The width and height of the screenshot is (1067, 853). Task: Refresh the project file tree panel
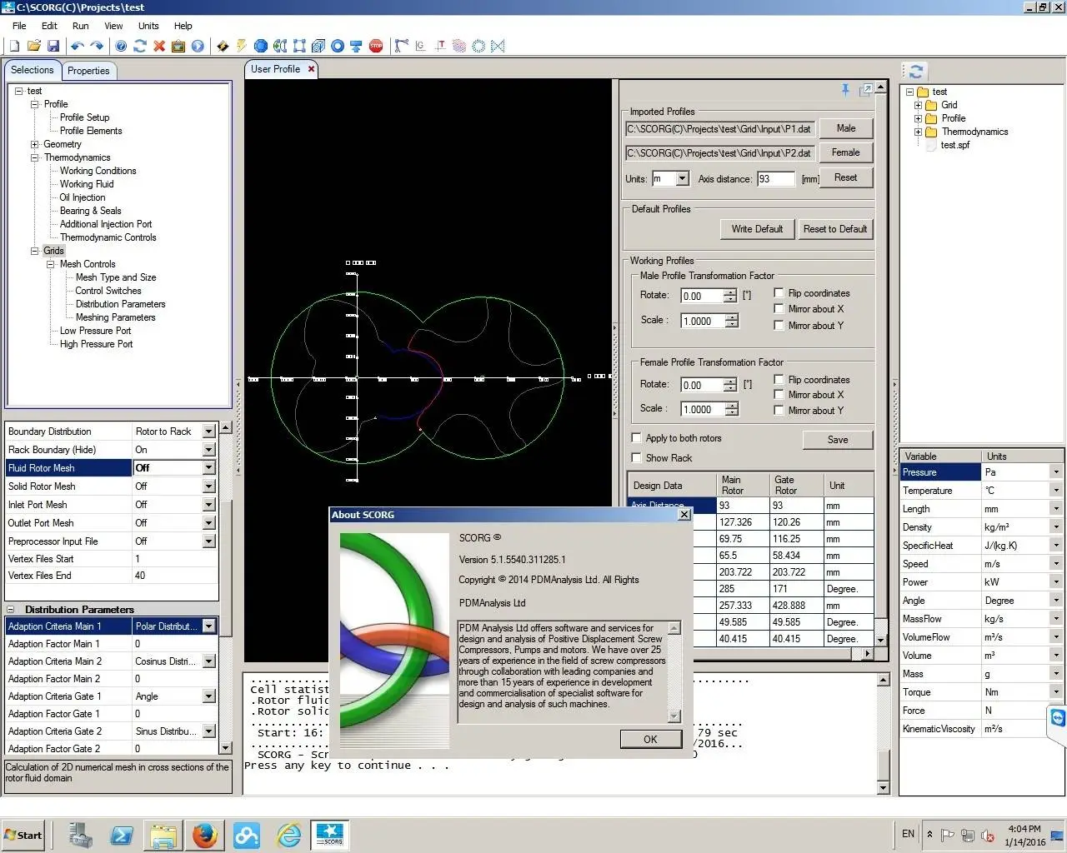point(916,72)
